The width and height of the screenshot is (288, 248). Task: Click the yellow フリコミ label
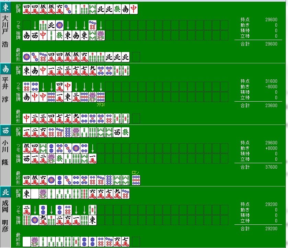[x=101, y=105]
